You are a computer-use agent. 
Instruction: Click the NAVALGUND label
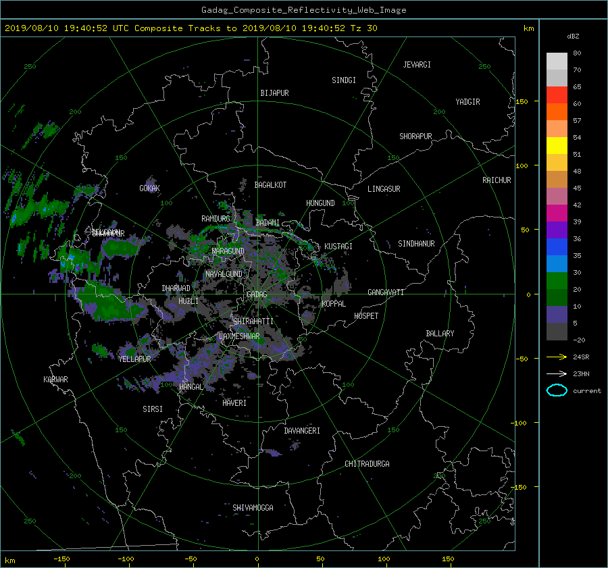pyautogui.click(x=224, y=274)
